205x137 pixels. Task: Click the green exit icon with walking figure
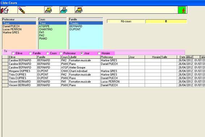click(182, 10)
